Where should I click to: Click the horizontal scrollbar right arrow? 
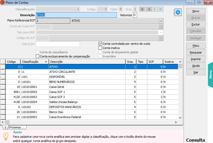coord(176,122)
